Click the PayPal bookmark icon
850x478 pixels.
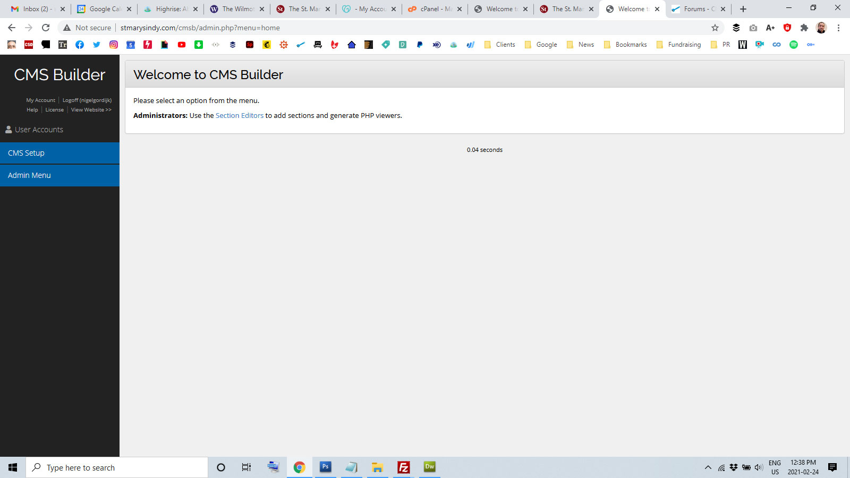(x=420, y=45)
